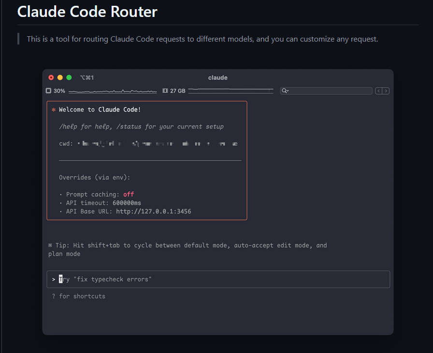Screen dimensions: 433x353
Task: Click the http://127.0.0.1:3456 base URL
Action: point(154,212)
